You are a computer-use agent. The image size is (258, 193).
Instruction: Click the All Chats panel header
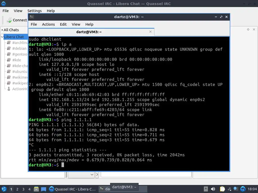point(11,30)
